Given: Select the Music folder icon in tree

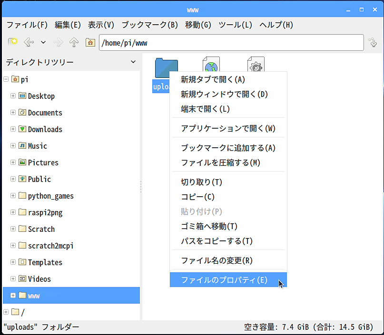Looking at the screenshot, I should (x=22, y=145).
